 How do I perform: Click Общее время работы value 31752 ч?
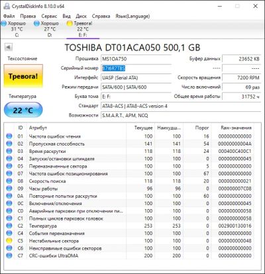click(x=241, y=97)
